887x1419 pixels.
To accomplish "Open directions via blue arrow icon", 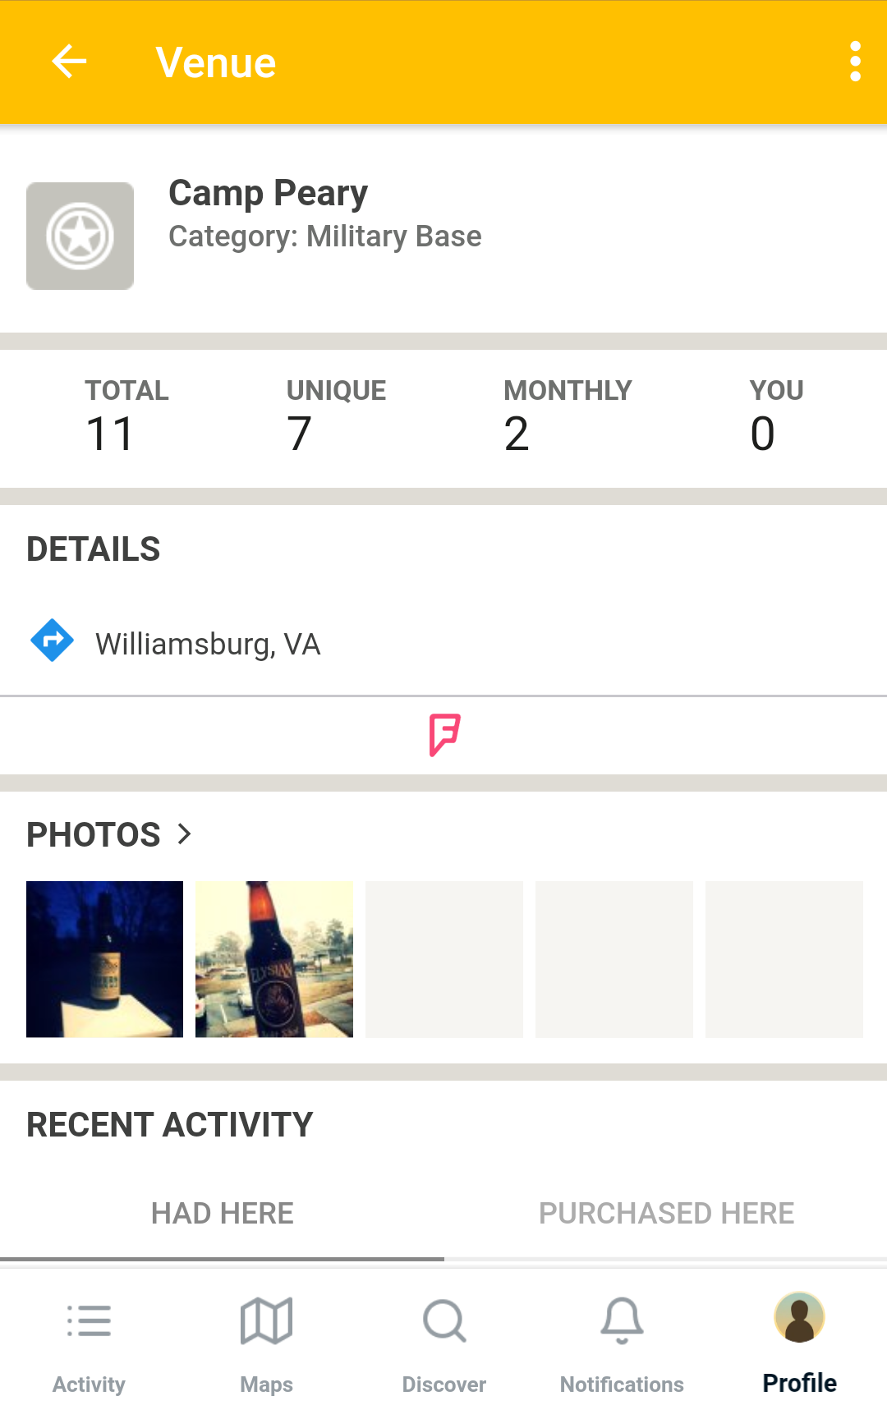I will [x=52, y=641].
